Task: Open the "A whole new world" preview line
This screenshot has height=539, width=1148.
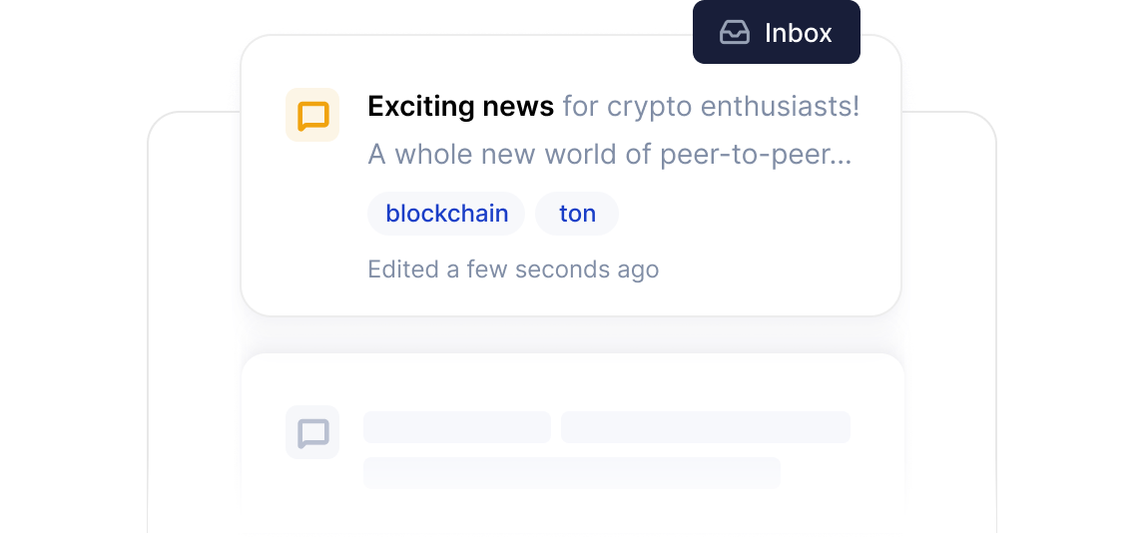Action: coord(609,155)
